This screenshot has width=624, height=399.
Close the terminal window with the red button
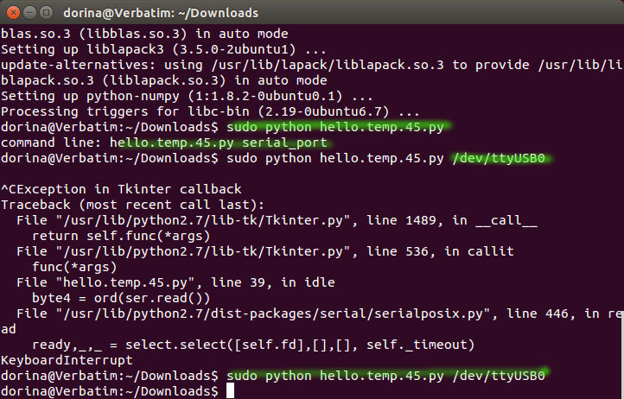(13, 13)
